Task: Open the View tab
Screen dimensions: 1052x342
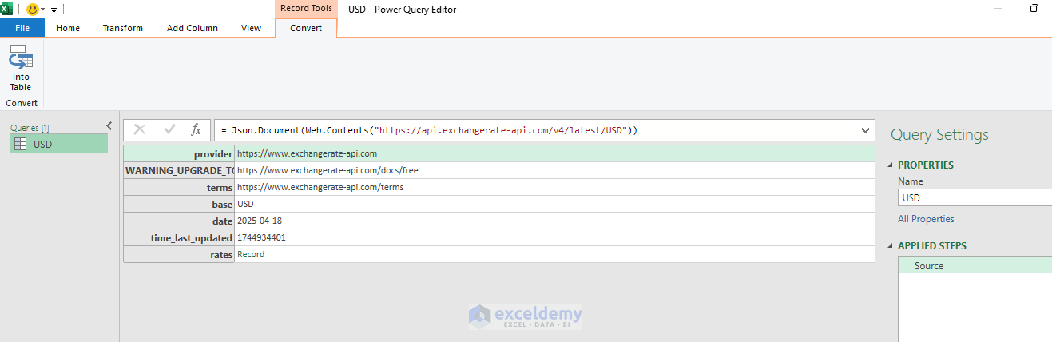Action: [251, 28]
